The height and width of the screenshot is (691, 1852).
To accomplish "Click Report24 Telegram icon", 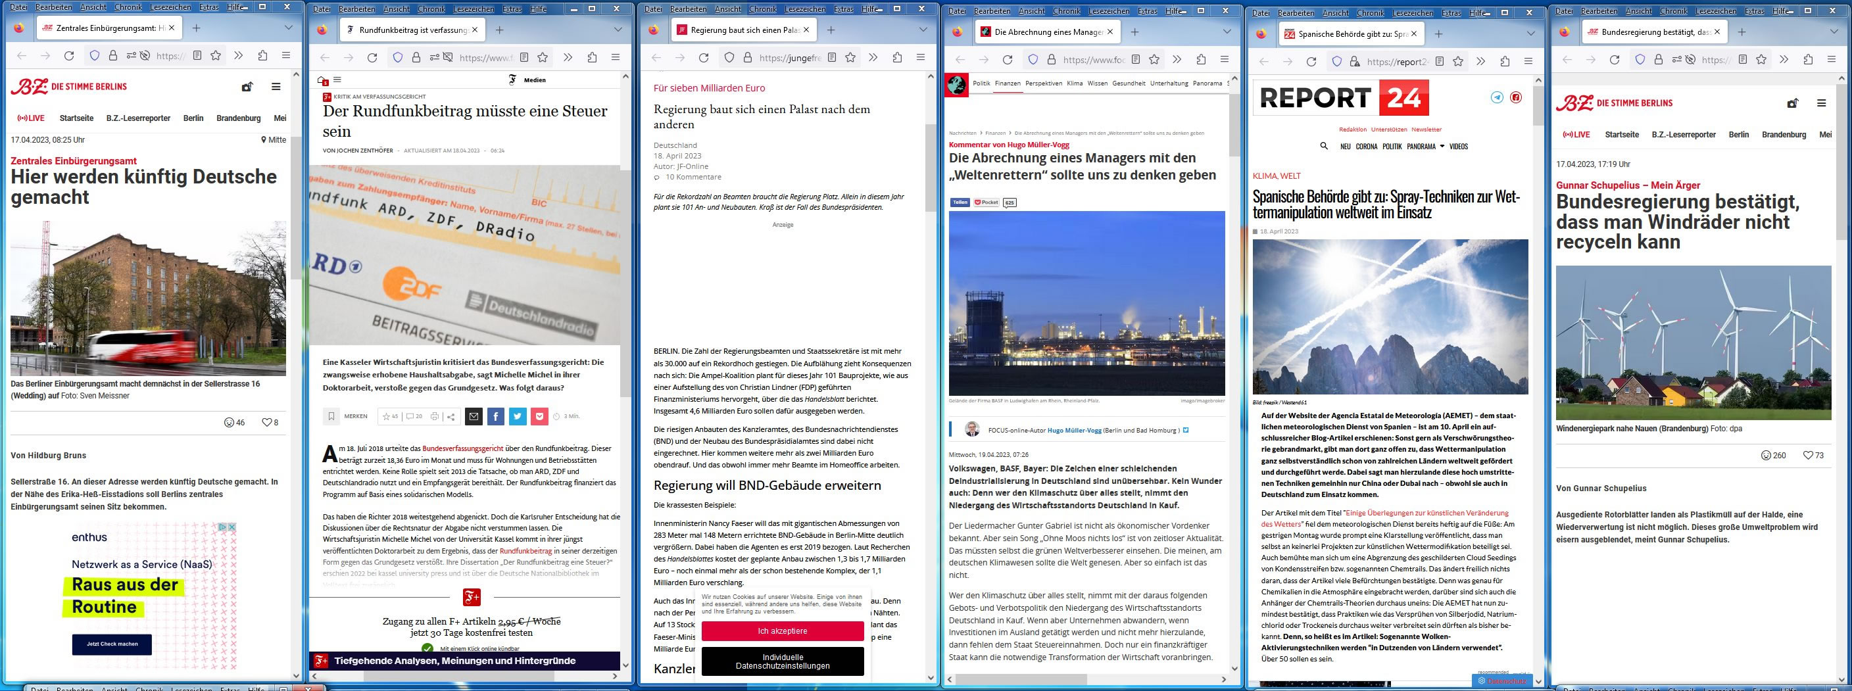I will [x=1497, y=97].
